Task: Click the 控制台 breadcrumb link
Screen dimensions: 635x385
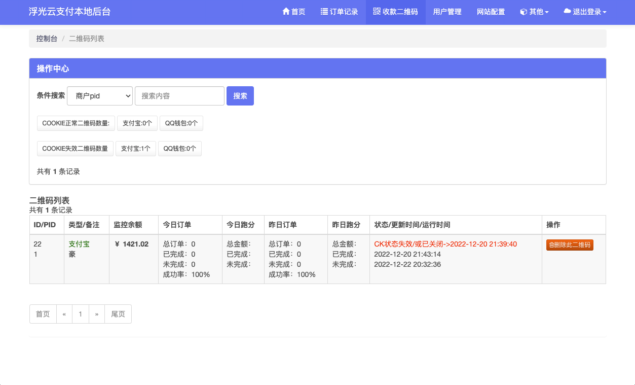Action: (x=47, y=39)
